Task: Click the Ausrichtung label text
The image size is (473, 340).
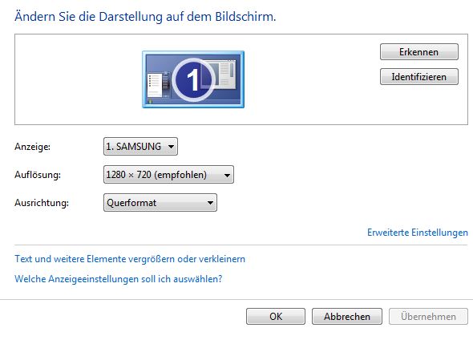Action: (x=42, y=203)
